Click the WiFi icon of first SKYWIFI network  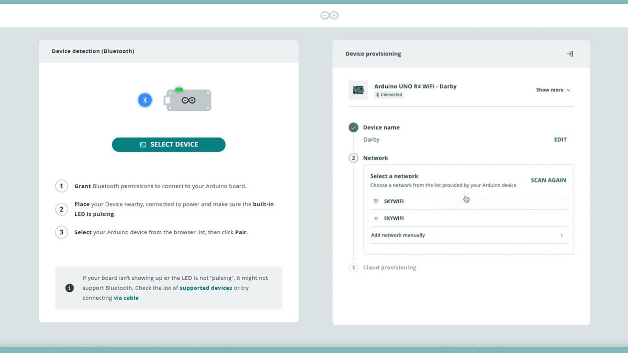click(x=376, y=201)
